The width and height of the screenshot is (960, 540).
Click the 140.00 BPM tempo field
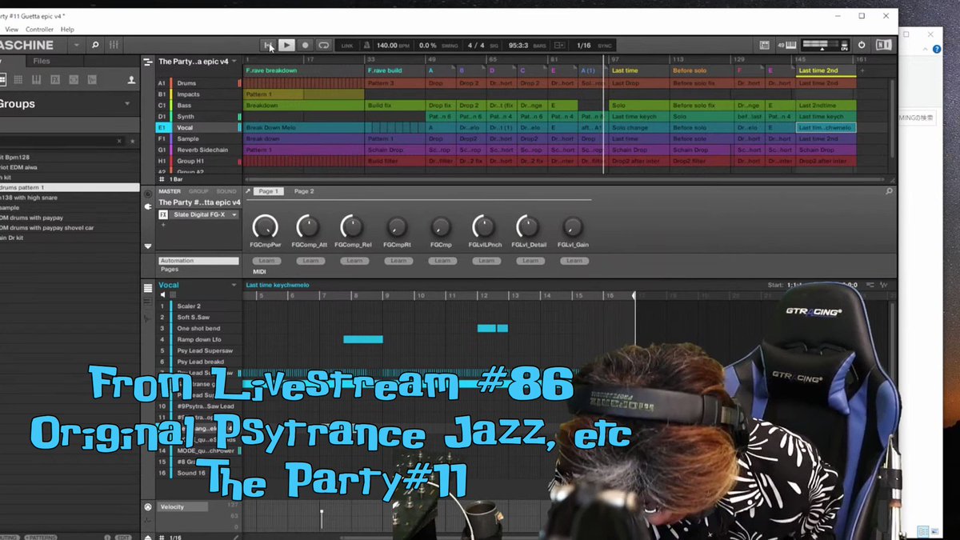[387, 46]
